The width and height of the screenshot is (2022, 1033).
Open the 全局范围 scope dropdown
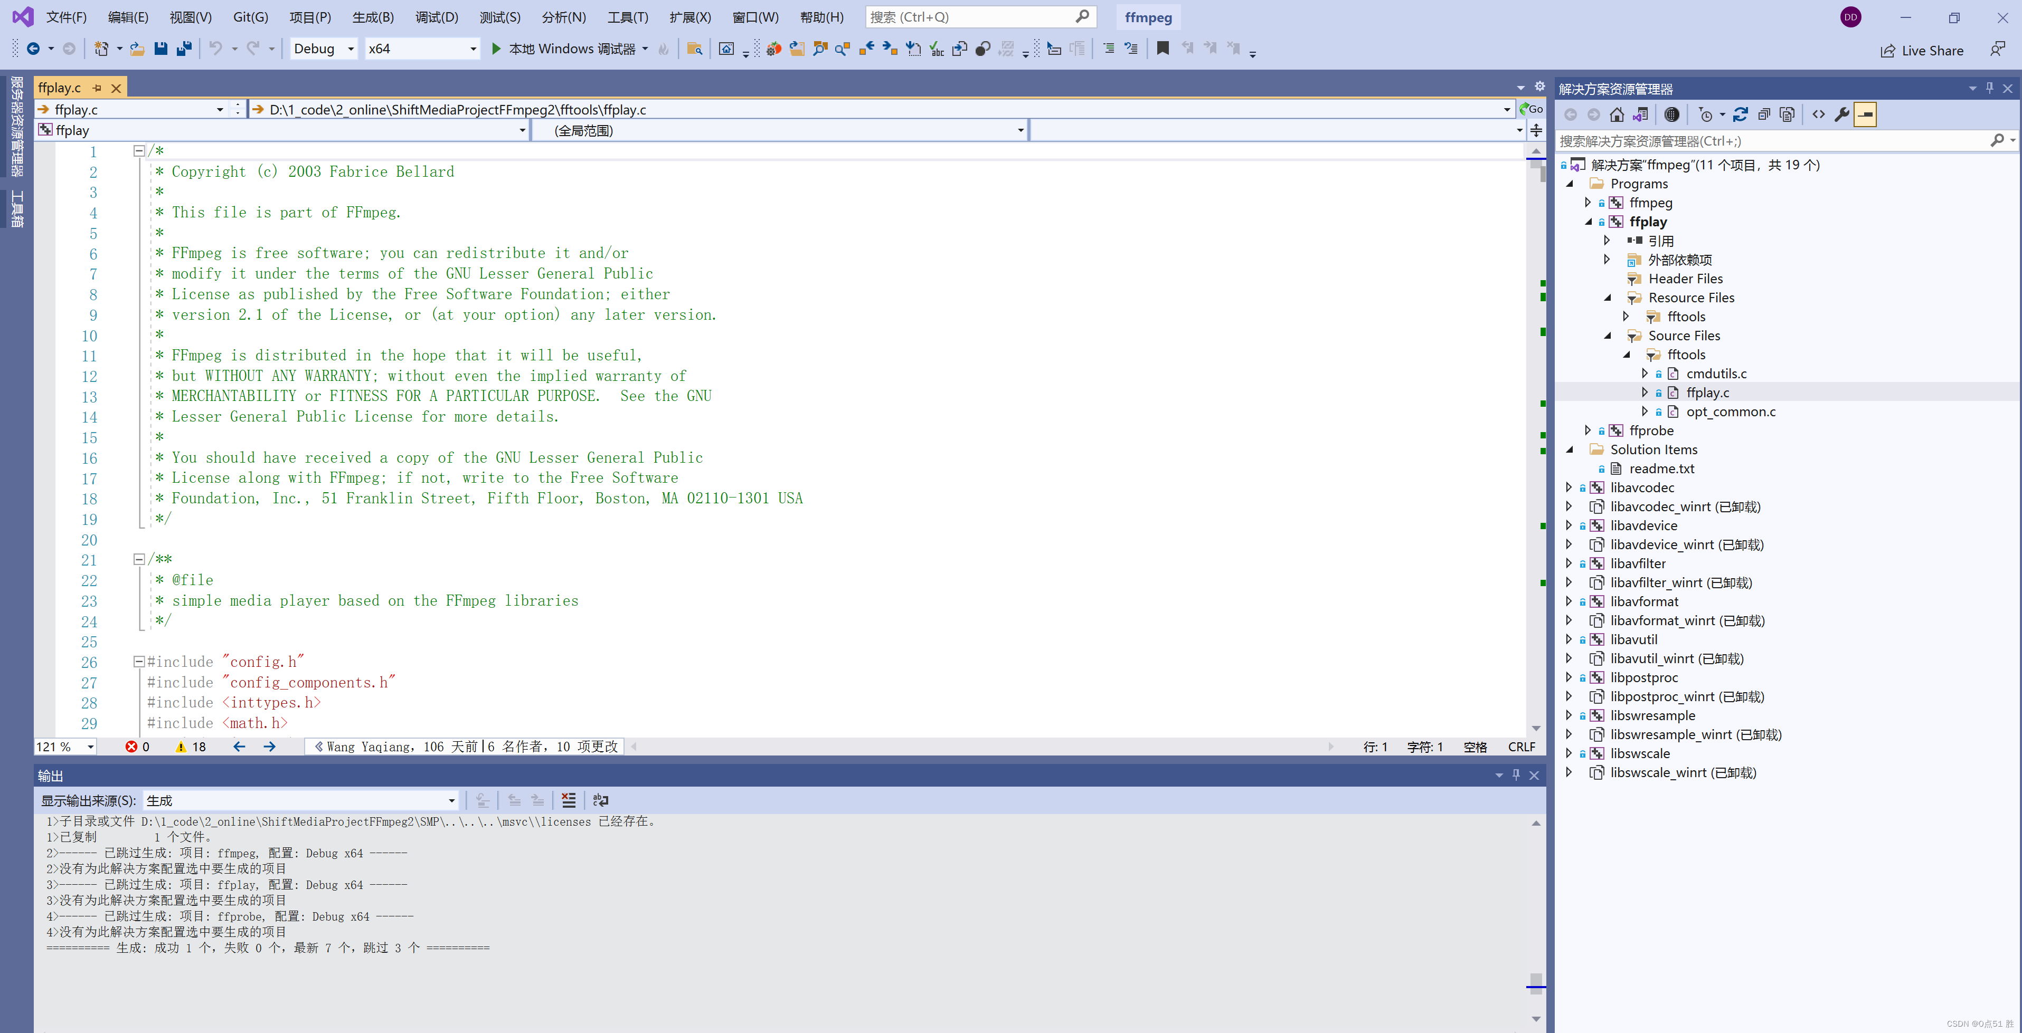[780, 130]
